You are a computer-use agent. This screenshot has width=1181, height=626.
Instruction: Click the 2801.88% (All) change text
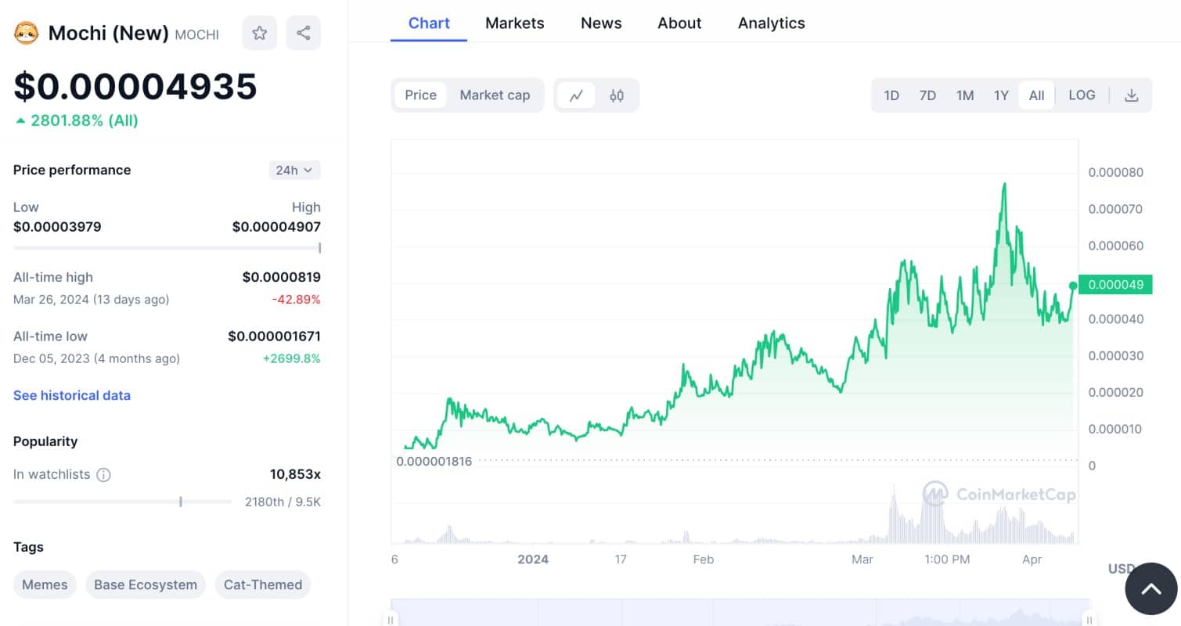coord(77,121)
